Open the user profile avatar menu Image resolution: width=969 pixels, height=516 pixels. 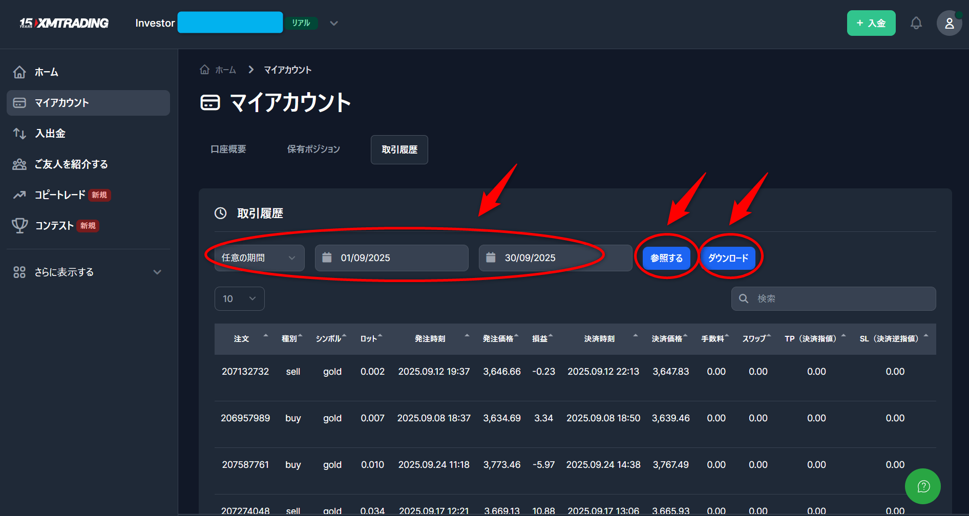pyautogui.click(x=949, y=23)
